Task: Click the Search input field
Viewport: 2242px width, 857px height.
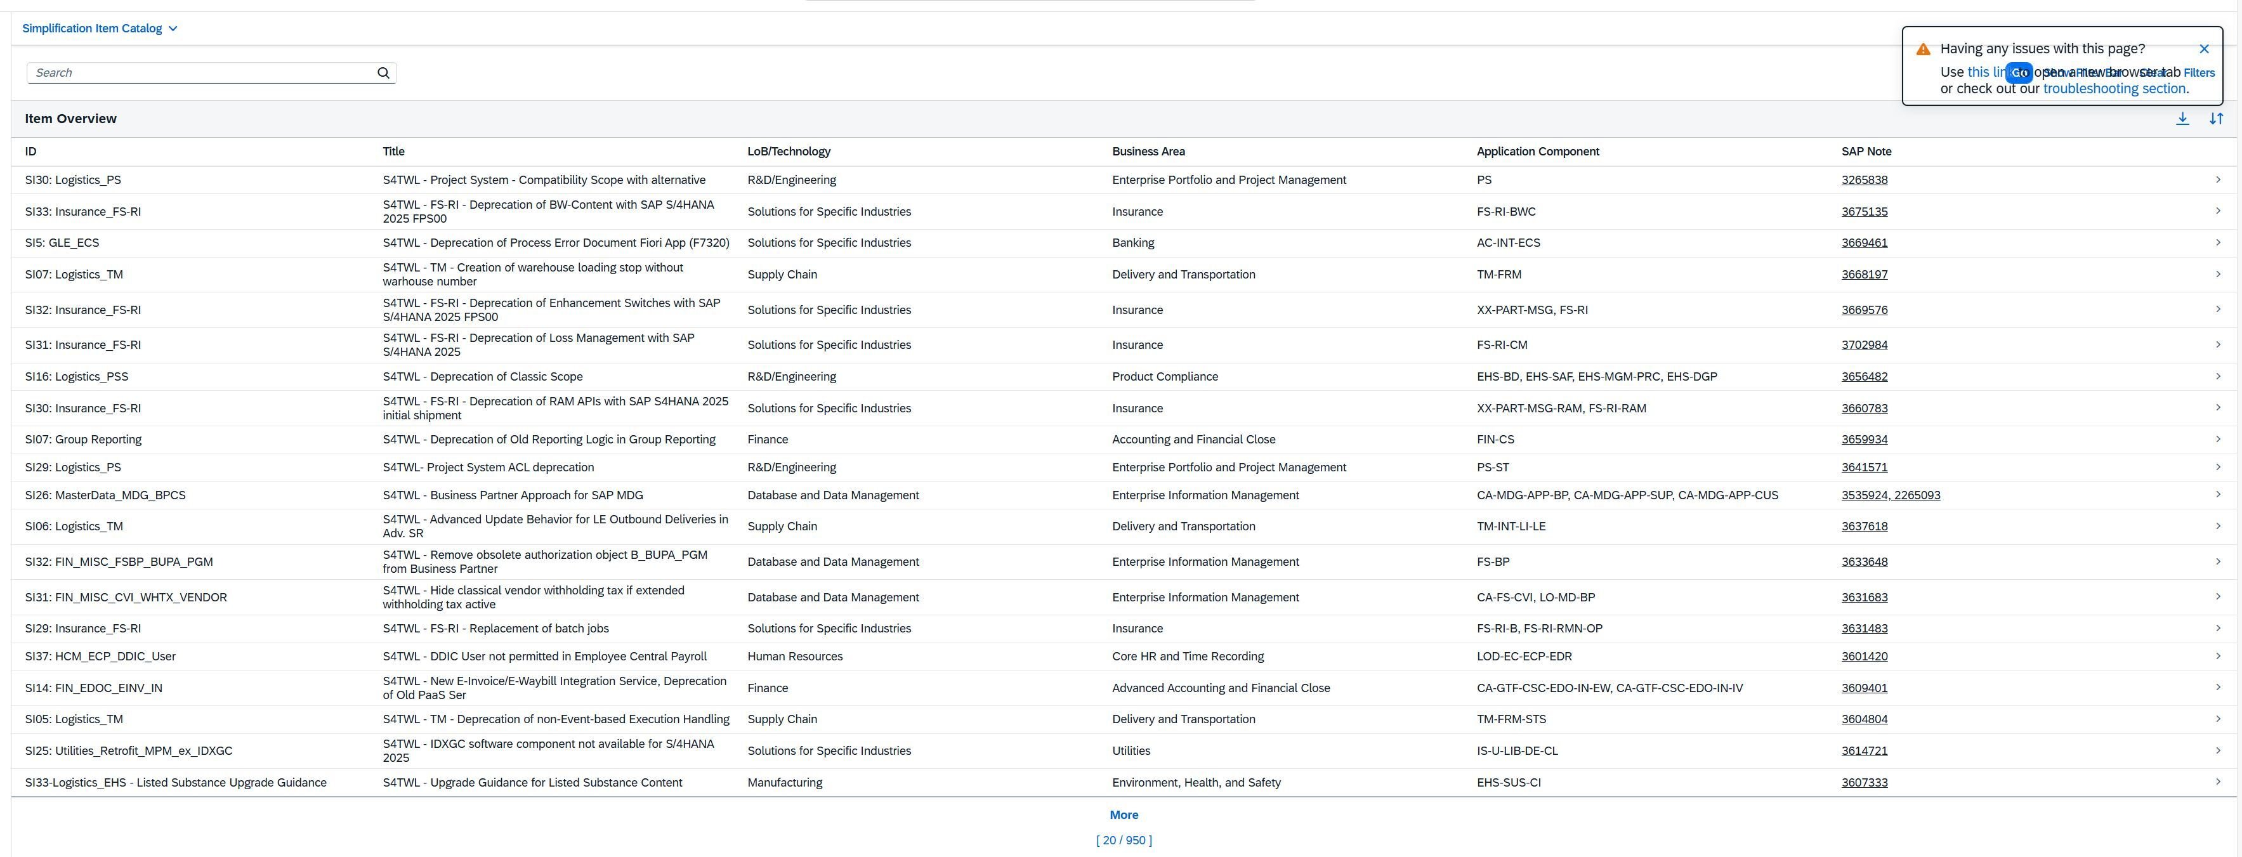Action: tap(200, 73)
